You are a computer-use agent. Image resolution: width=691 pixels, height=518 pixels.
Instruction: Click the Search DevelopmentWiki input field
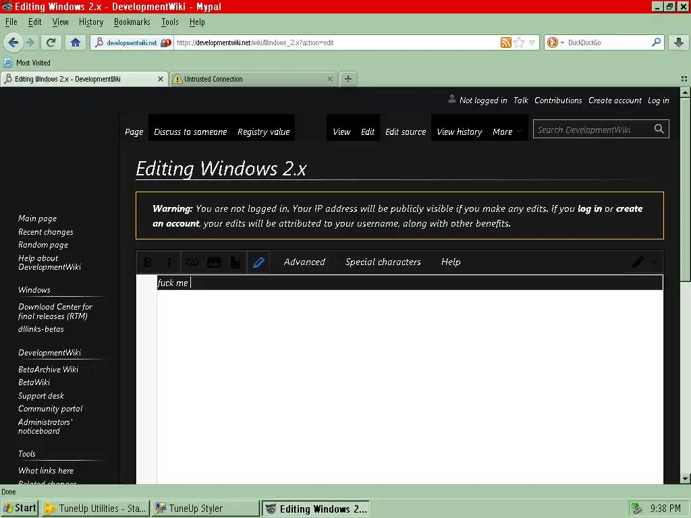pos(592,129)
